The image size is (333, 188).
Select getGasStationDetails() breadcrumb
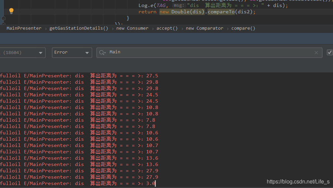coord(79,28)
